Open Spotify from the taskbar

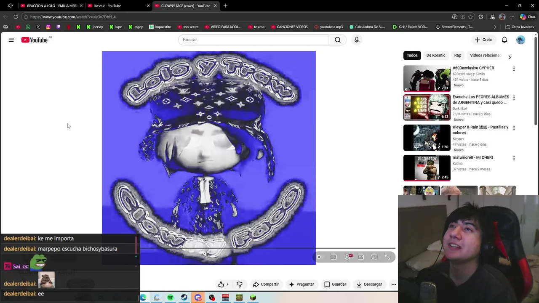pos(170,298)
